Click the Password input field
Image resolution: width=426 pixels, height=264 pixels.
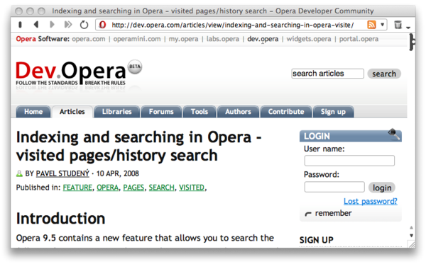[334, 187]
